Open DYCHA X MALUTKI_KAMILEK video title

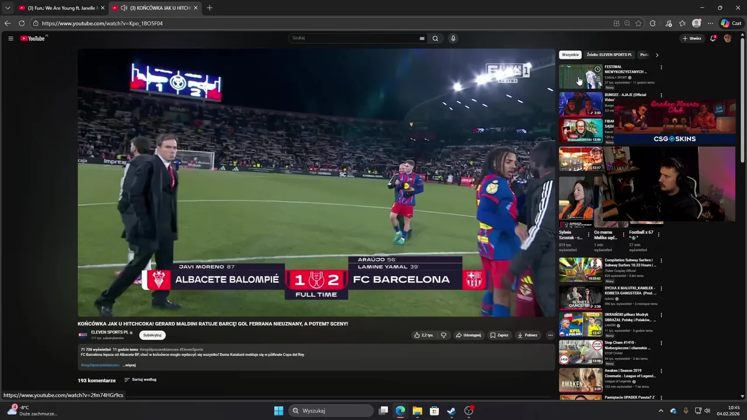pos(630,290)
